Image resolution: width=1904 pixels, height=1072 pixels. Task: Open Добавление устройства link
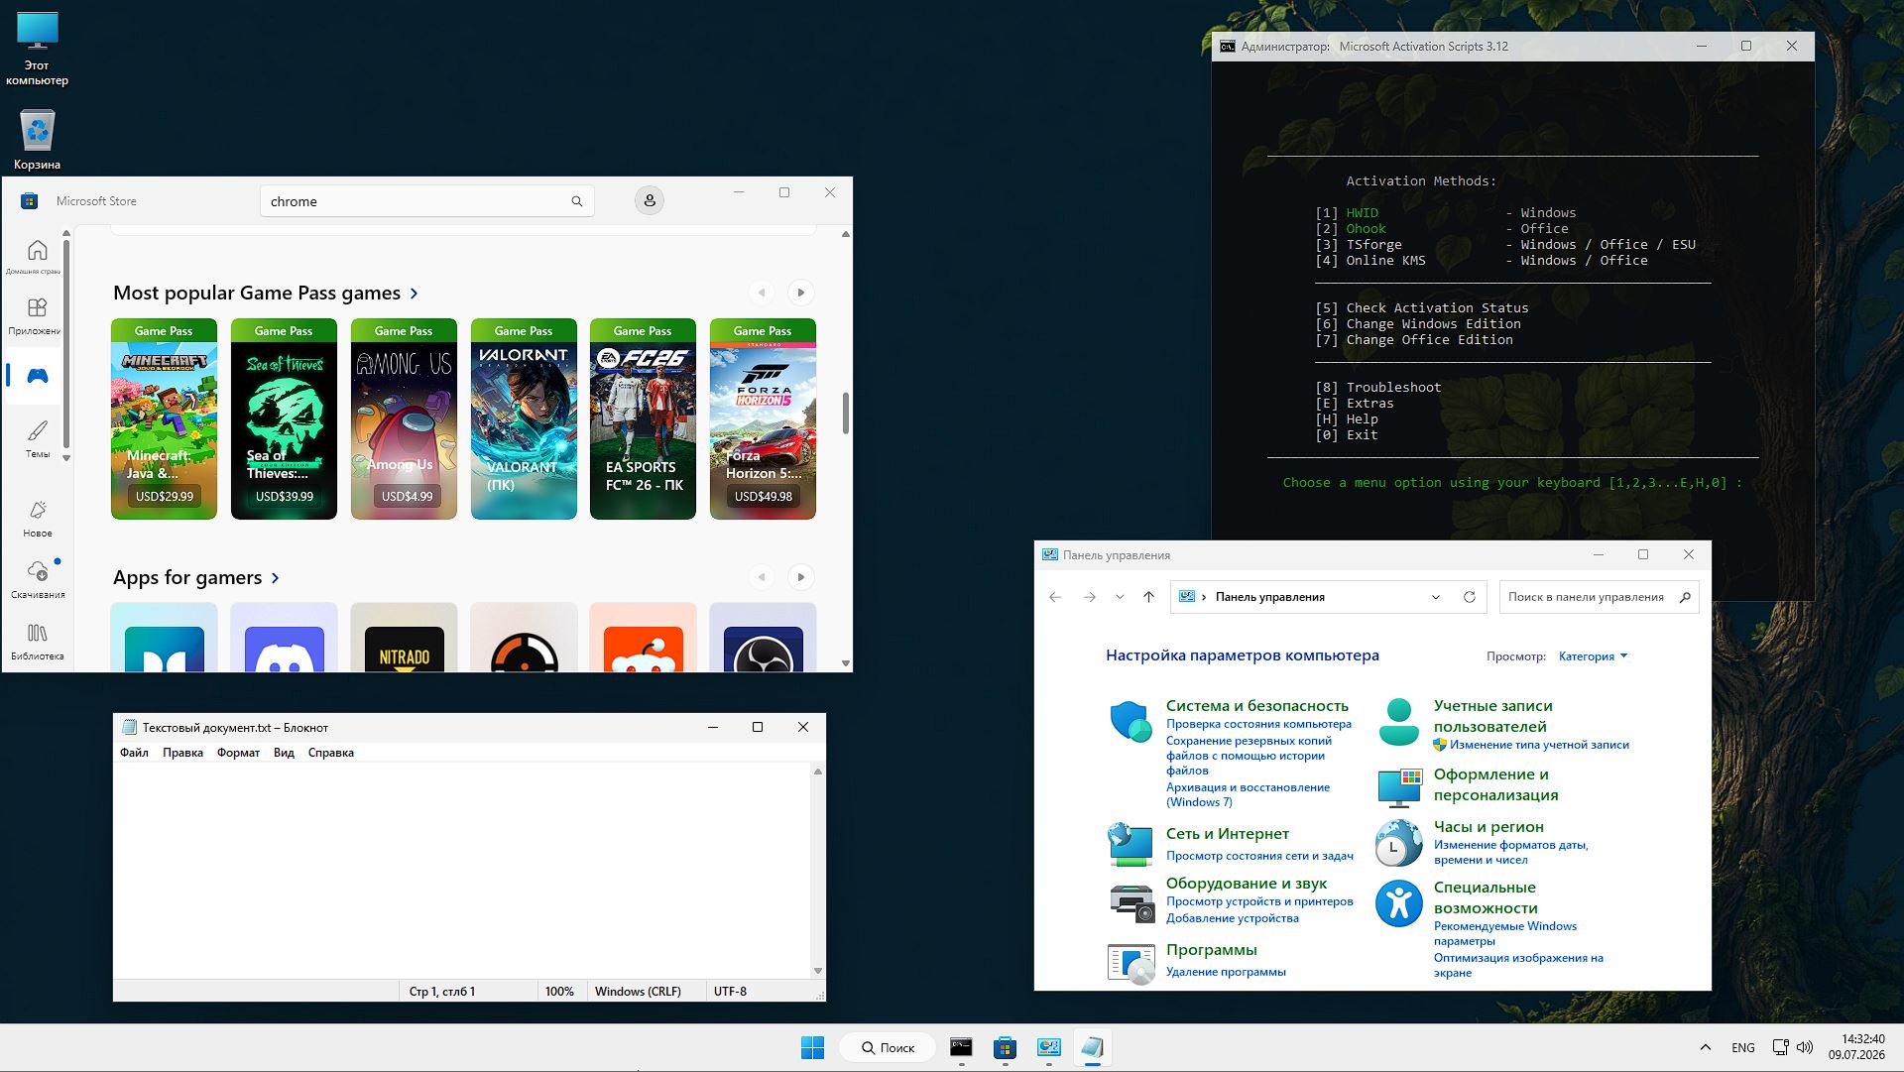1232,918
